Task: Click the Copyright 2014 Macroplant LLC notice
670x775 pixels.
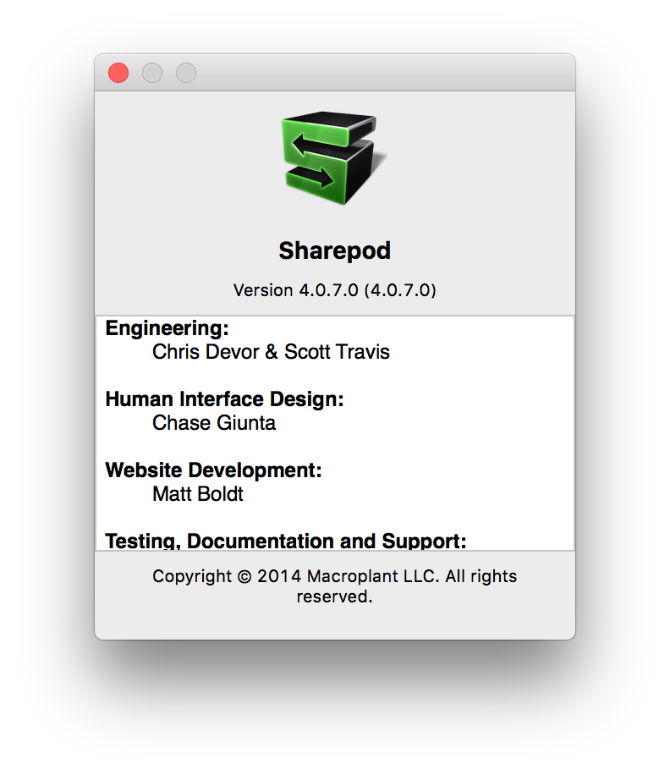Action: [x=334, y=586]
